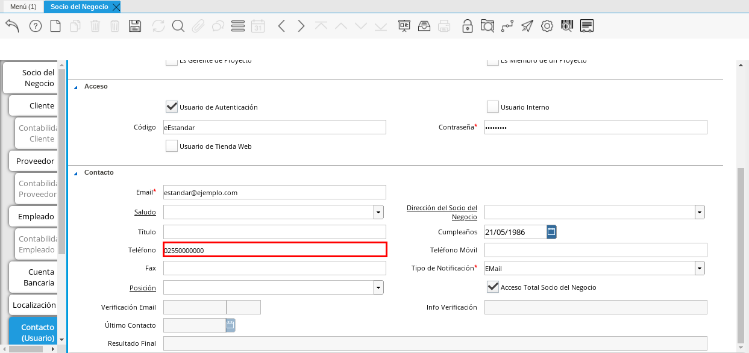
Task: Collapse the Contacto section
Action: pos(76,173)
